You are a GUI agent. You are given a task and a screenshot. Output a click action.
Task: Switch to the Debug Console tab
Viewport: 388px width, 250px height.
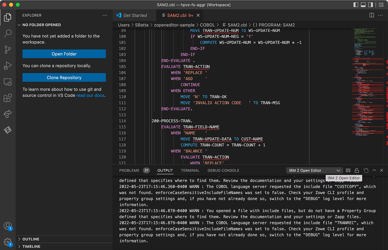223,170
